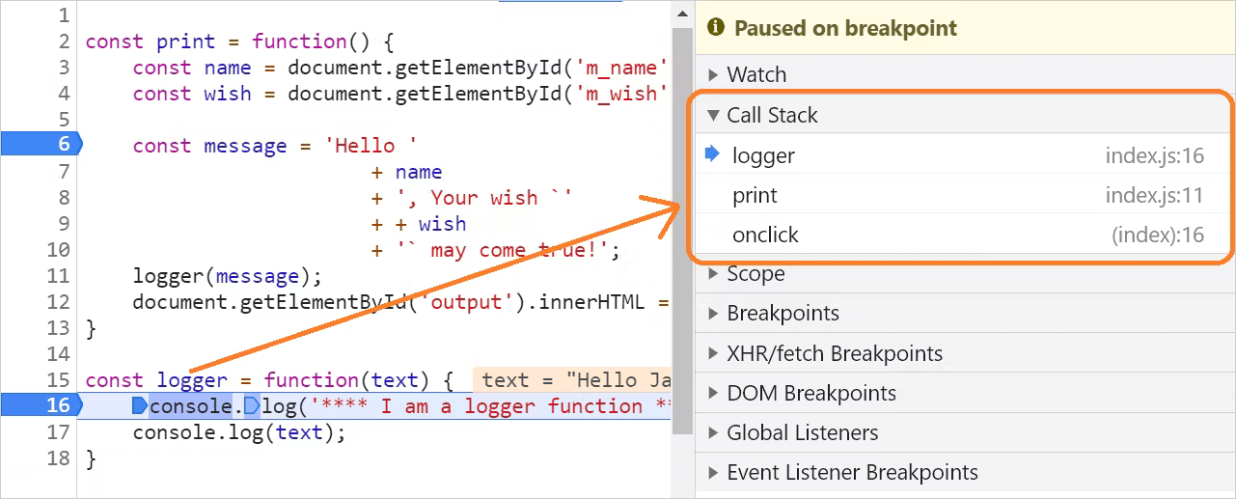This screenshot has height=499, width=1236.
Task: Click line number 17 in the gutter
Action: tap(58, 432)
